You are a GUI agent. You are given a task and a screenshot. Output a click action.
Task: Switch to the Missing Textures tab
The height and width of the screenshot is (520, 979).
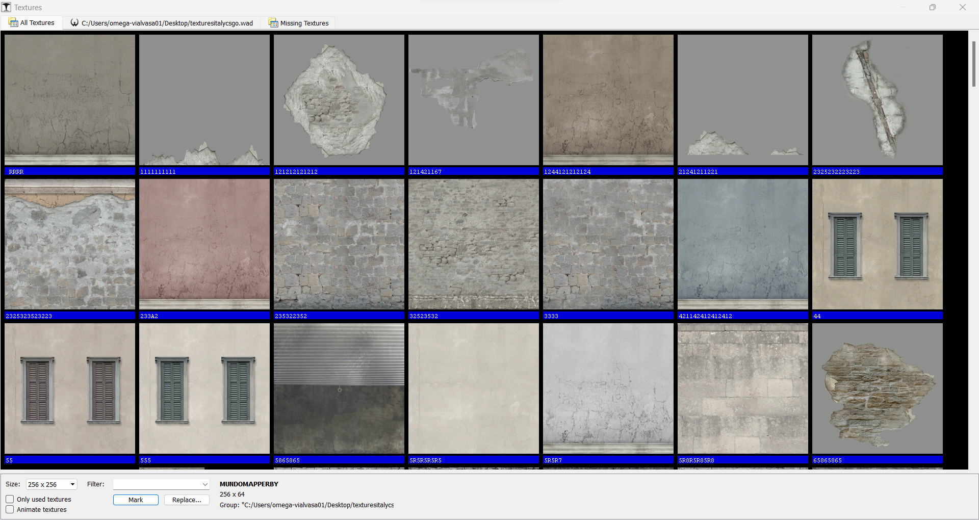pos(299,23)
